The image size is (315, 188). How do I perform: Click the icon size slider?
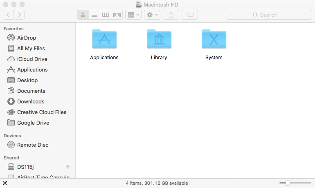(x=295, y=183)
